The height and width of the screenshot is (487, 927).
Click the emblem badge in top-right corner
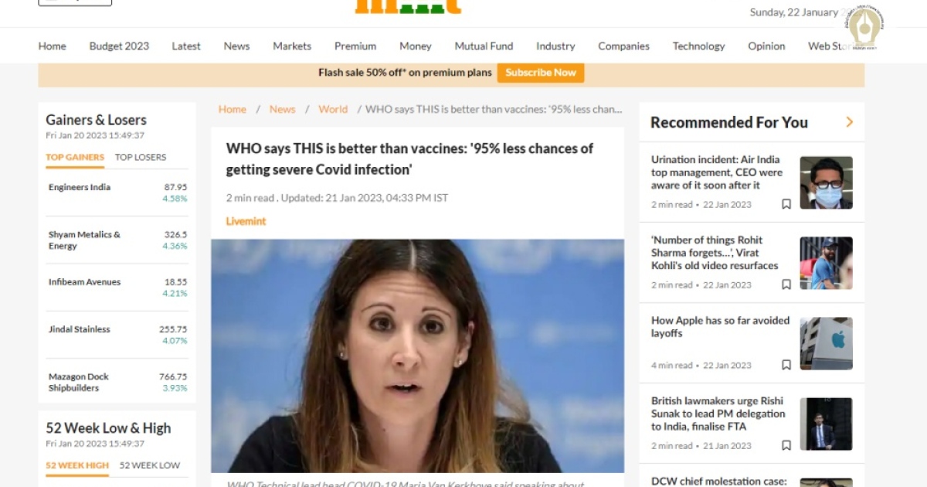click(x=864, y=28)
